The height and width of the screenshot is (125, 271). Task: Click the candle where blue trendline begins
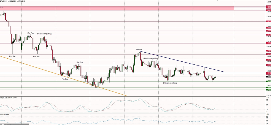(140, 52)
